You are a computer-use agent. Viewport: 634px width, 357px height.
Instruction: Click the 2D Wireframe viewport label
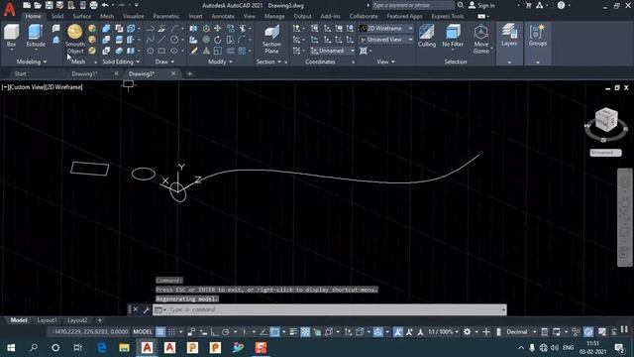click(64, 87)
